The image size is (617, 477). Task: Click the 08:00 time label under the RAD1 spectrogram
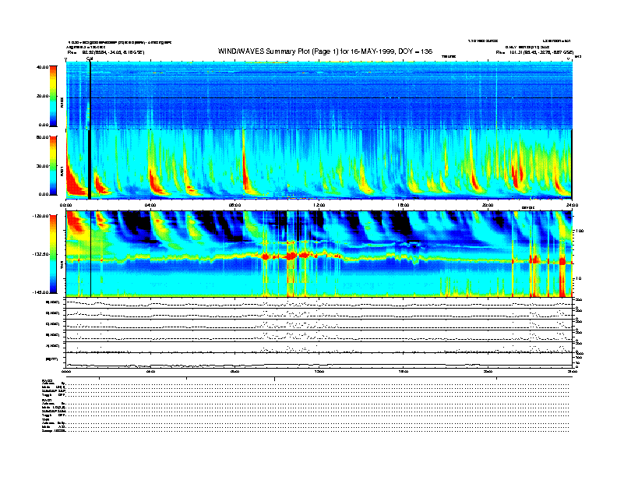(x=235, y=205)
